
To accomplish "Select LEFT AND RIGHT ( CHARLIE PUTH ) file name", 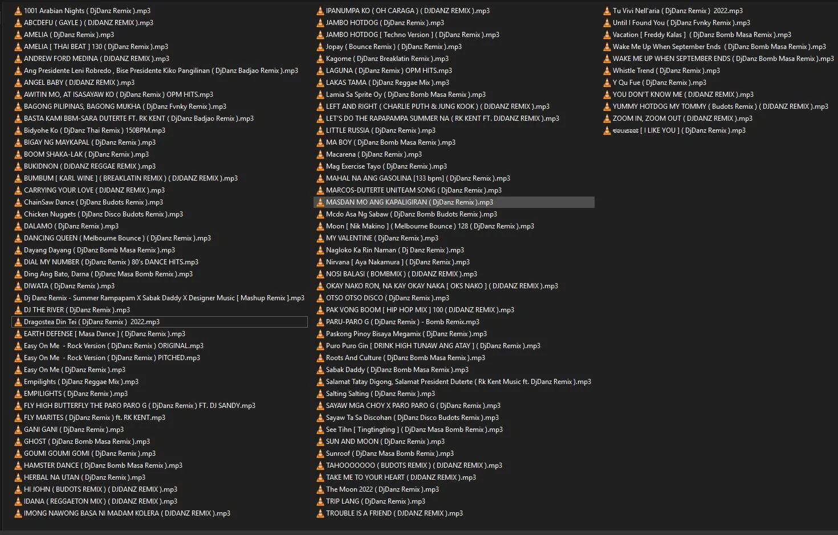I will pyautogui.click(x=438, y=107).
